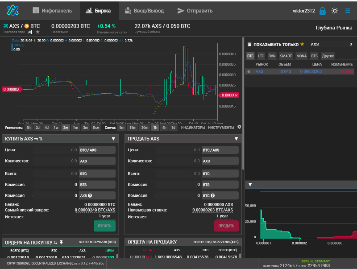Screen dimensions: 357x269
Task: Click the horizontal swap arrows in КУПИТЬ AXS header
Action: point(36,139)
